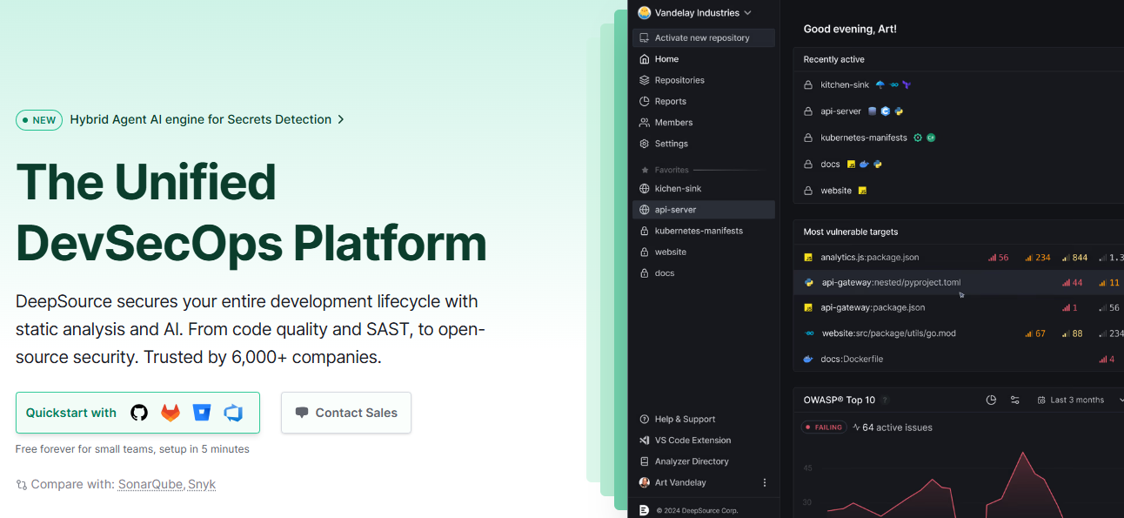The height and width of the screenshot is (518, 1124).
Task: Open the OWASP chart clock icon
Action: click(x=991, y=400)
